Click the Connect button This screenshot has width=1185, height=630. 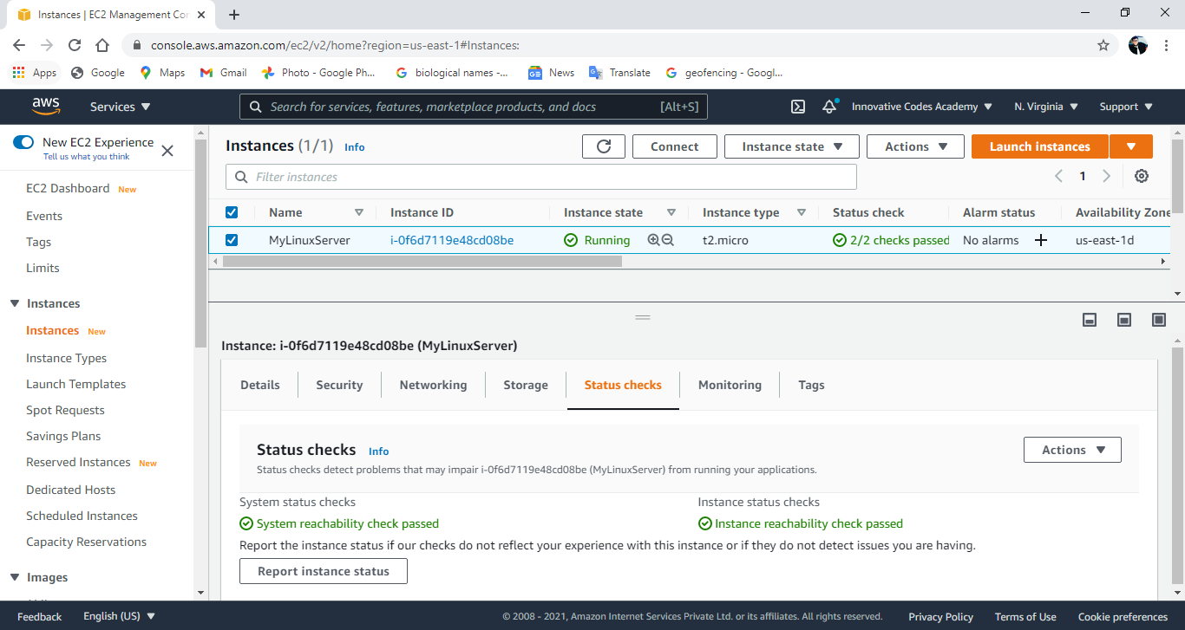[674, 146]
